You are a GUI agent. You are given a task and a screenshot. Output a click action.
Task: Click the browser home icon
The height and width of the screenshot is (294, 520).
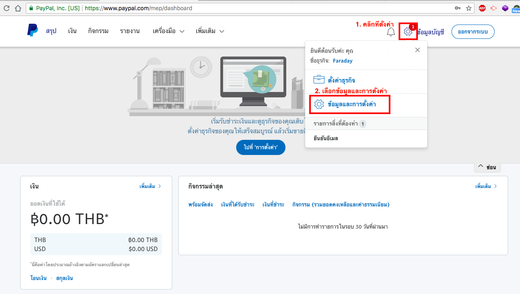18,8
